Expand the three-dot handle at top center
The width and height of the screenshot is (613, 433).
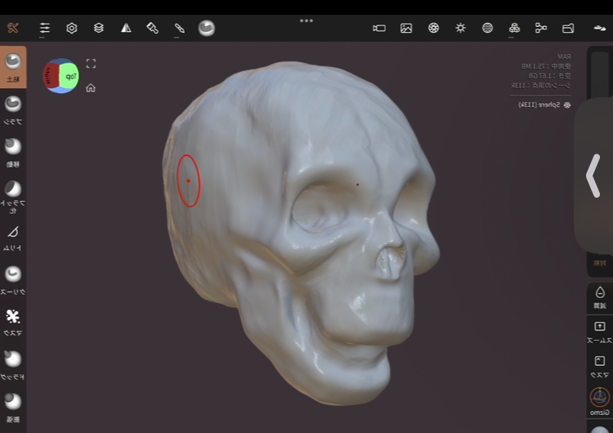[x=306, y=20]
